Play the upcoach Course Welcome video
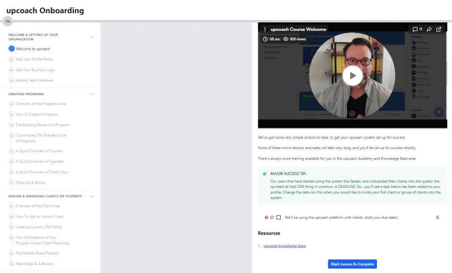Viewport: 452px width, 273px height. [x=352, y=75]
